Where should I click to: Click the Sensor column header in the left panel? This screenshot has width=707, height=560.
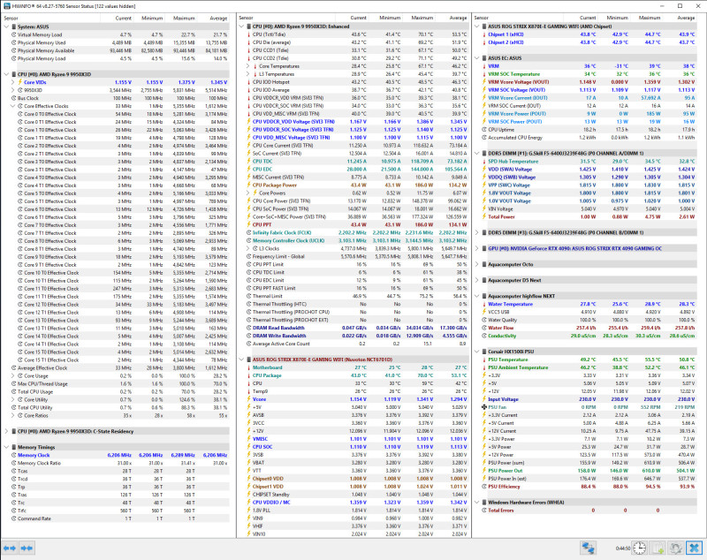[50, 18]
